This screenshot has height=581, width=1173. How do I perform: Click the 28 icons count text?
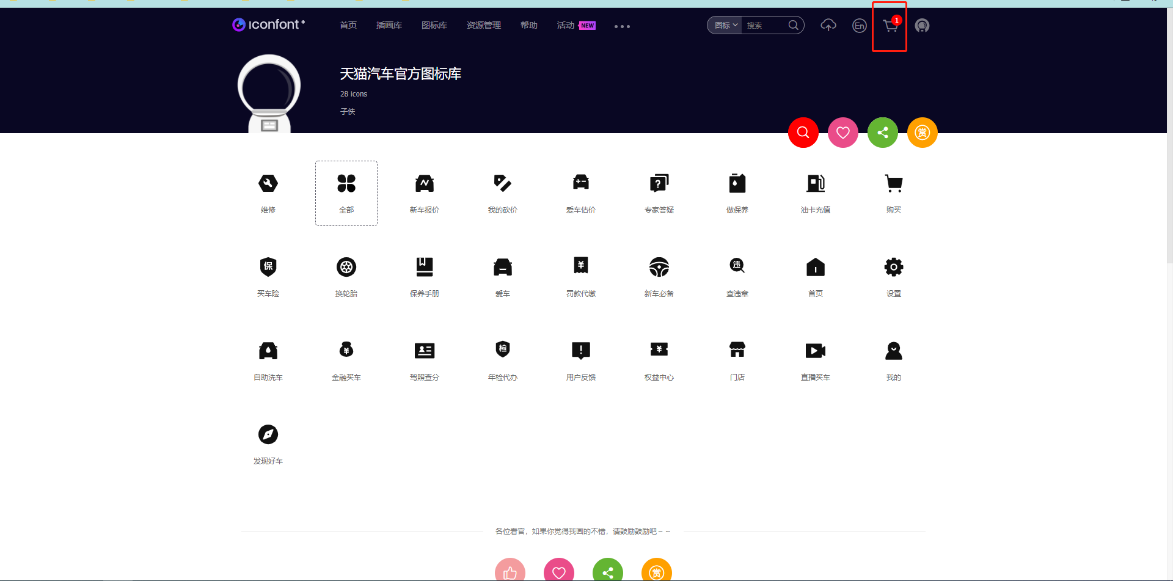(354, 94)
